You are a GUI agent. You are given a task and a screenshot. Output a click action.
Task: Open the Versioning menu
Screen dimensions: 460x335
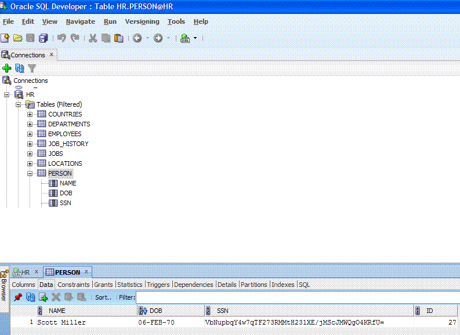142,21
